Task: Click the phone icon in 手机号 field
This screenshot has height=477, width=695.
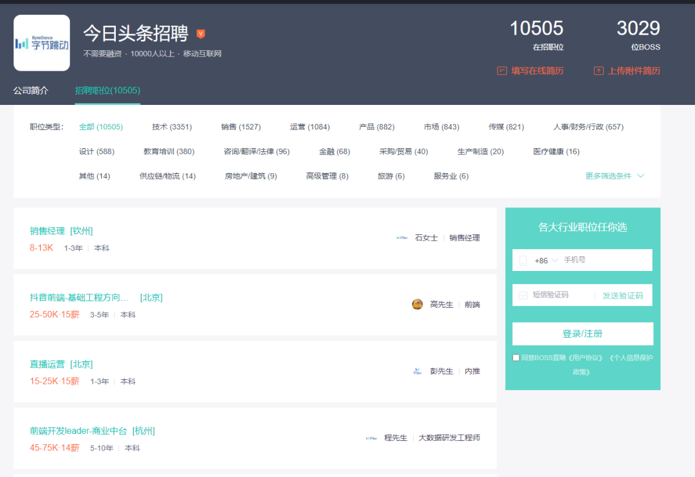Action: (x=523, y=261)
